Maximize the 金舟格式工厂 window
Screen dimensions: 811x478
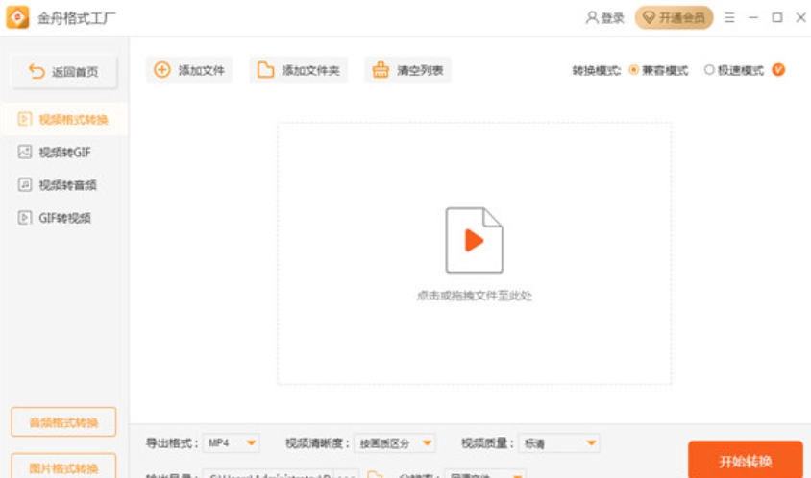776,18
